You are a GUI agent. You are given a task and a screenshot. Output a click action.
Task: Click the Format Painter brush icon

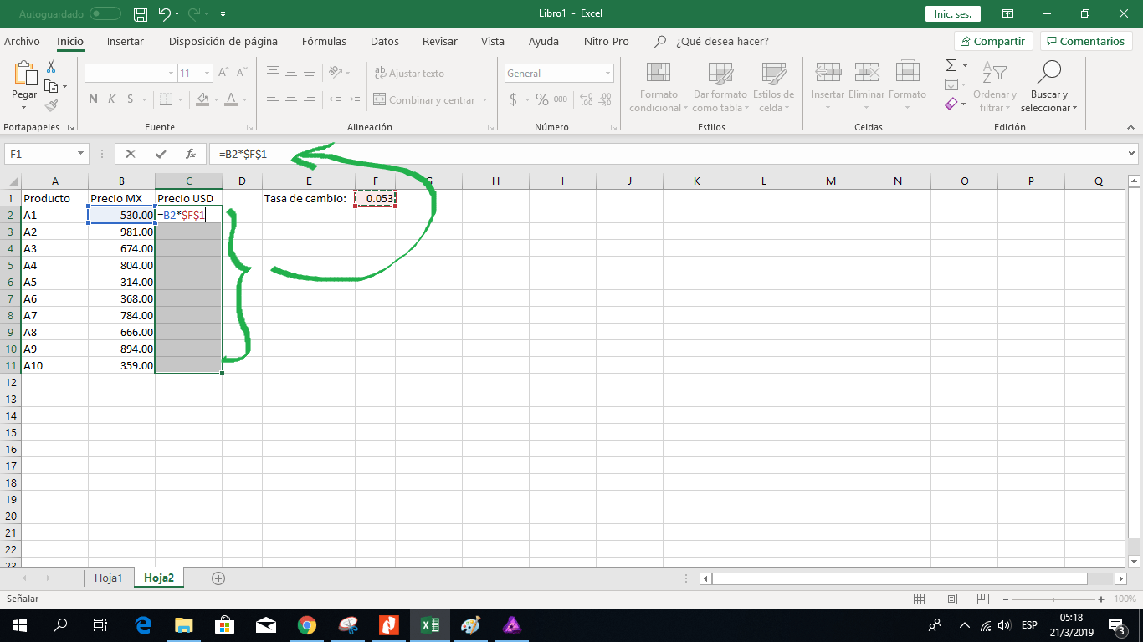51,105
